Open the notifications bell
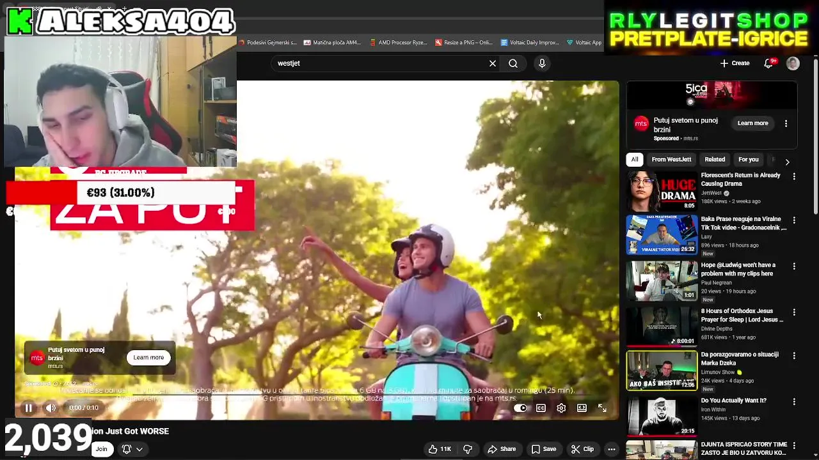The image size is (819, 460). click(769, 63)
